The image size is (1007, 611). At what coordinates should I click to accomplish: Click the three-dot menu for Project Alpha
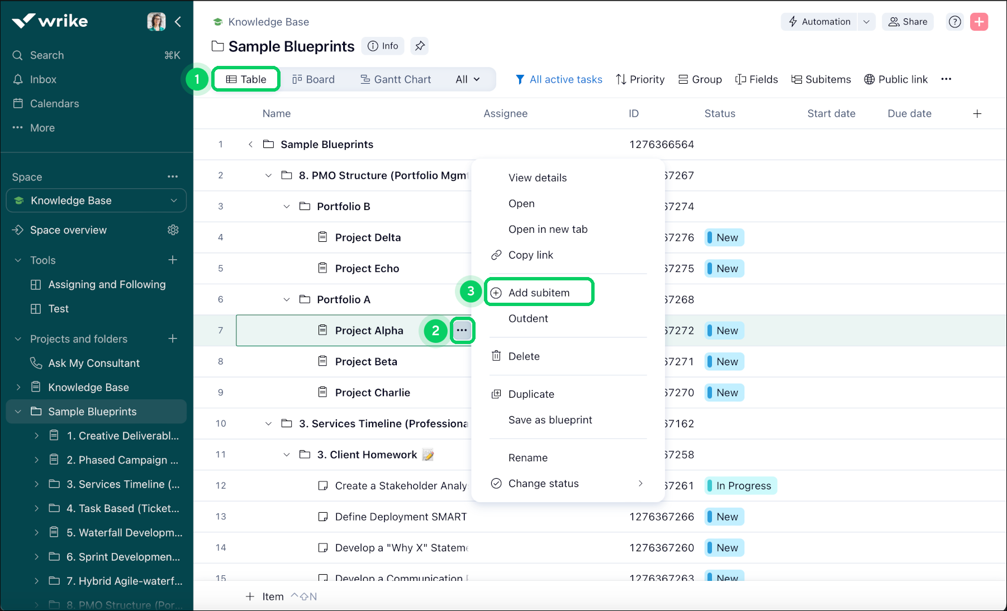[462, 331]
